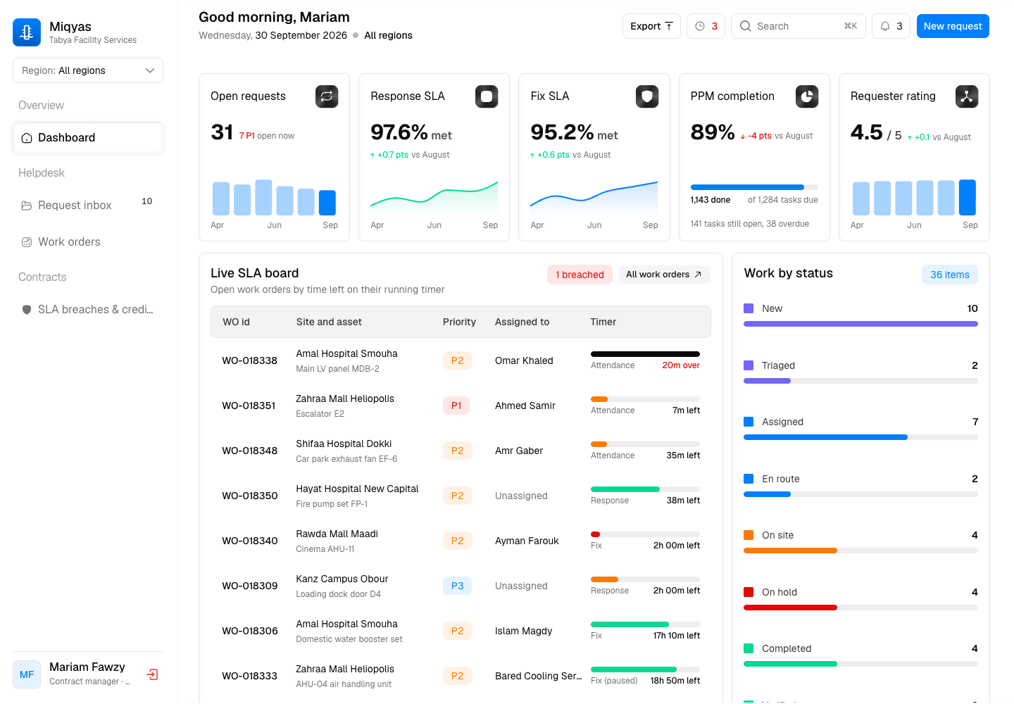Viewport: 1014px width, 704px height.
Task: Click the Request inbox tray icon
Action: 27,206
